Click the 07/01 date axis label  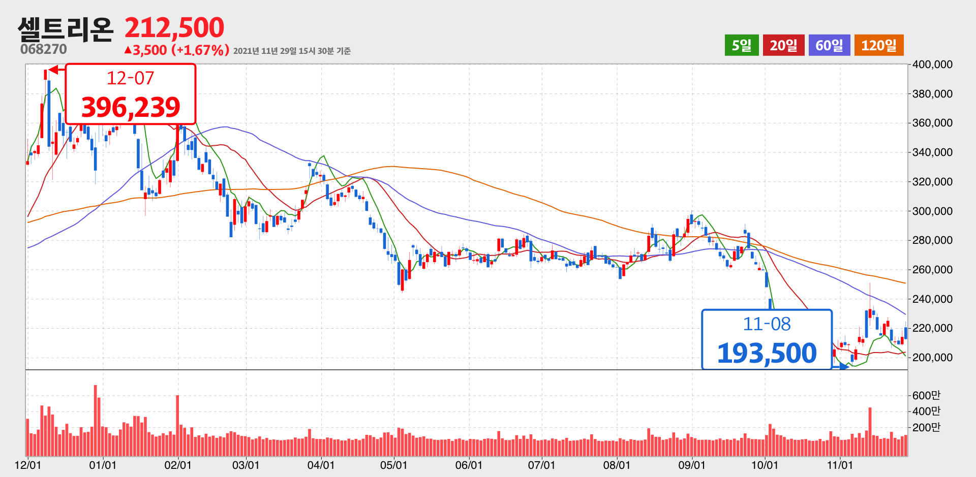[542, 465]
